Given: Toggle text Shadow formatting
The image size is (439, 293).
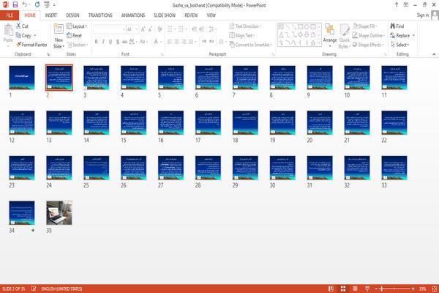Looking at the screenshot, I should (118, 42).
